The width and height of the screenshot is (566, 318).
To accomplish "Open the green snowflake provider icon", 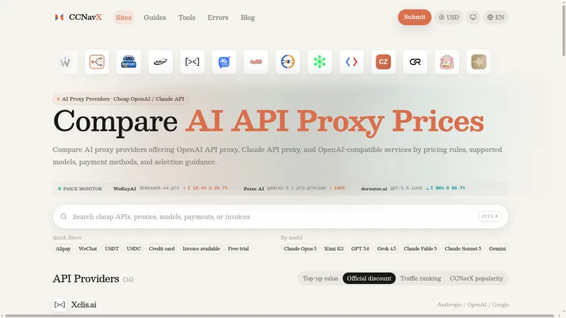I will click(320, 62).
